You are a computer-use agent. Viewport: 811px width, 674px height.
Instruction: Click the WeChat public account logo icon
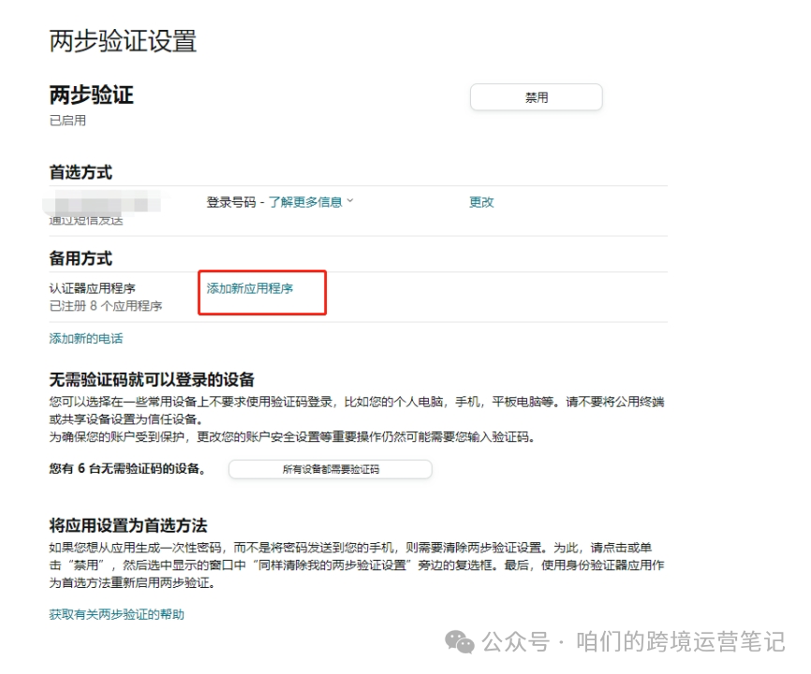click(461, 643)
